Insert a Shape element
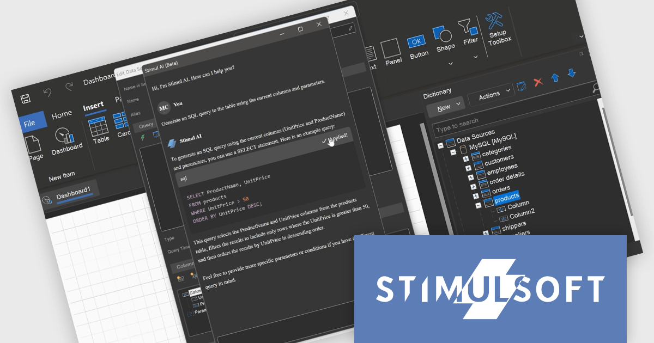This screenshot has width=654, height=343. 444,39
